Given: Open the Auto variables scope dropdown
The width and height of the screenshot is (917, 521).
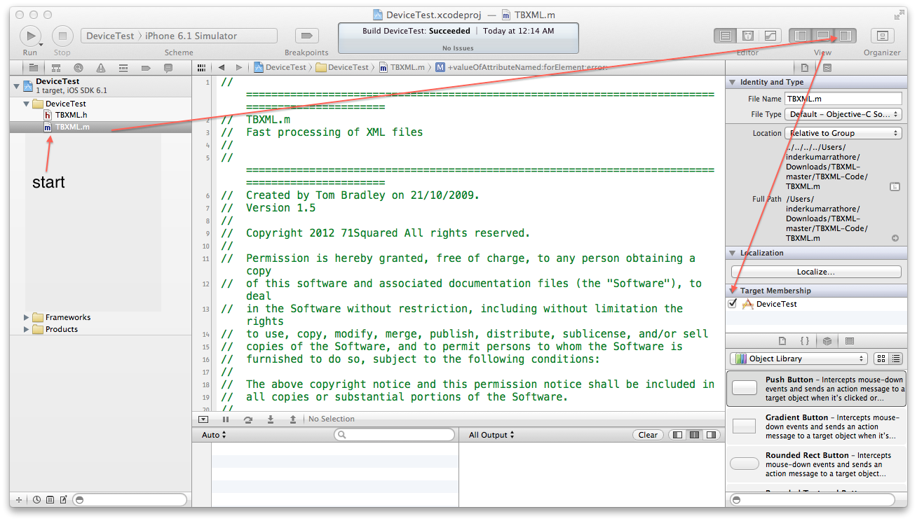Looking at the screenshot, I should point(214,435).
